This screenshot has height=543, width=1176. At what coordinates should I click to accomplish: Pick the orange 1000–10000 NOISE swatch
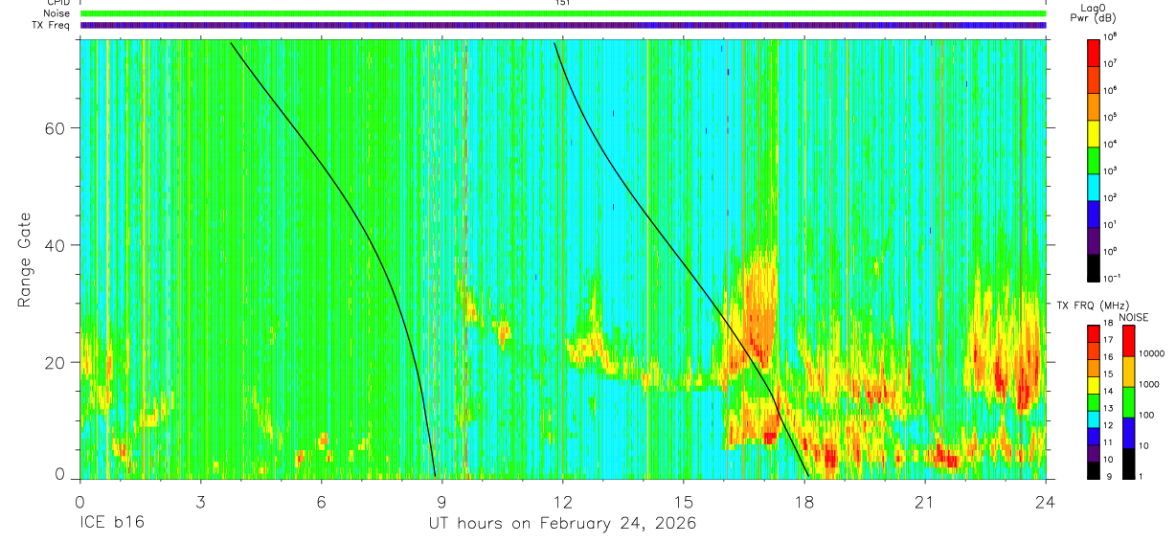point(1128,371)
